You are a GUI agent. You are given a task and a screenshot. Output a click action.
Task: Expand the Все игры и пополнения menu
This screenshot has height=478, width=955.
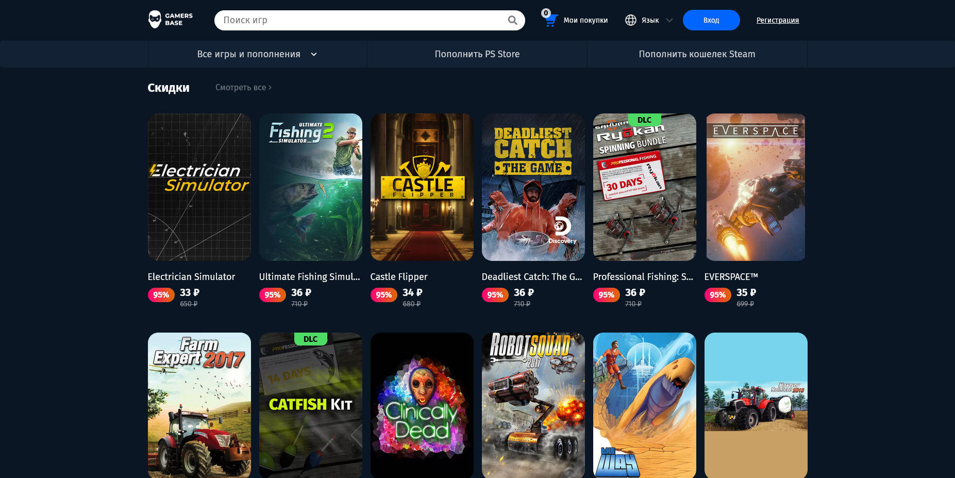click(x=257, y=54)
